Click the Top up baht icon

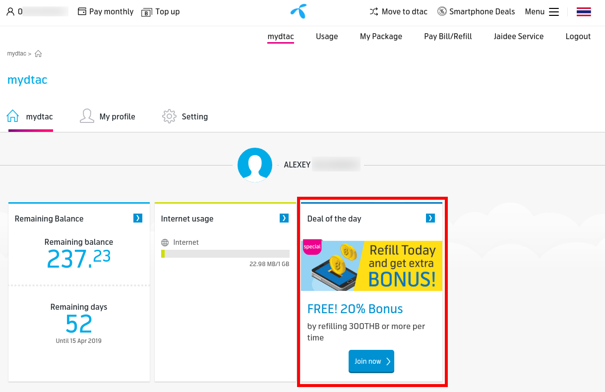click(x=146, y=12)
